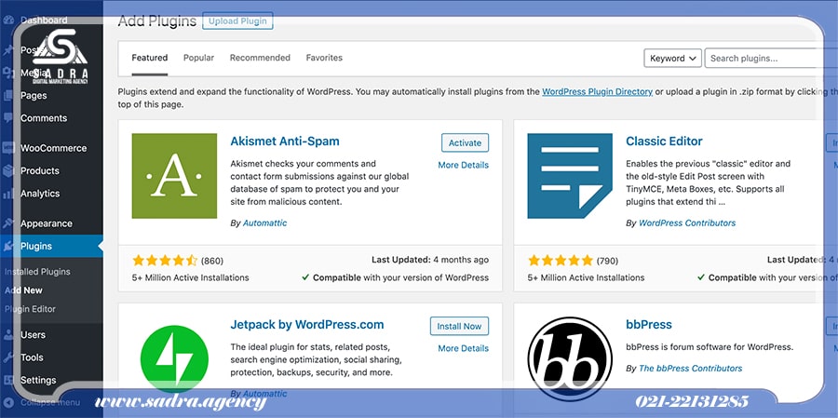Open Pages in the sidebar

(34, 96)
